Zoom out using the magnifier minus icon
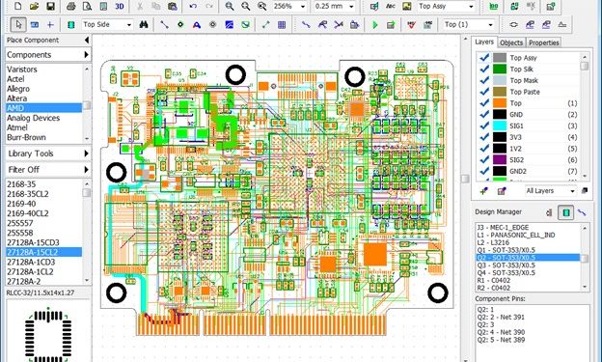The image size is (602, 362). (x=245, y=6)
